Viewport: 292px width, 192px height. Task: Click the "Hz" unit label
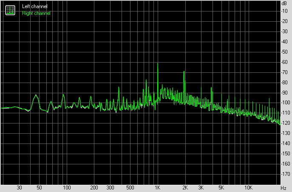coord(283,188)
